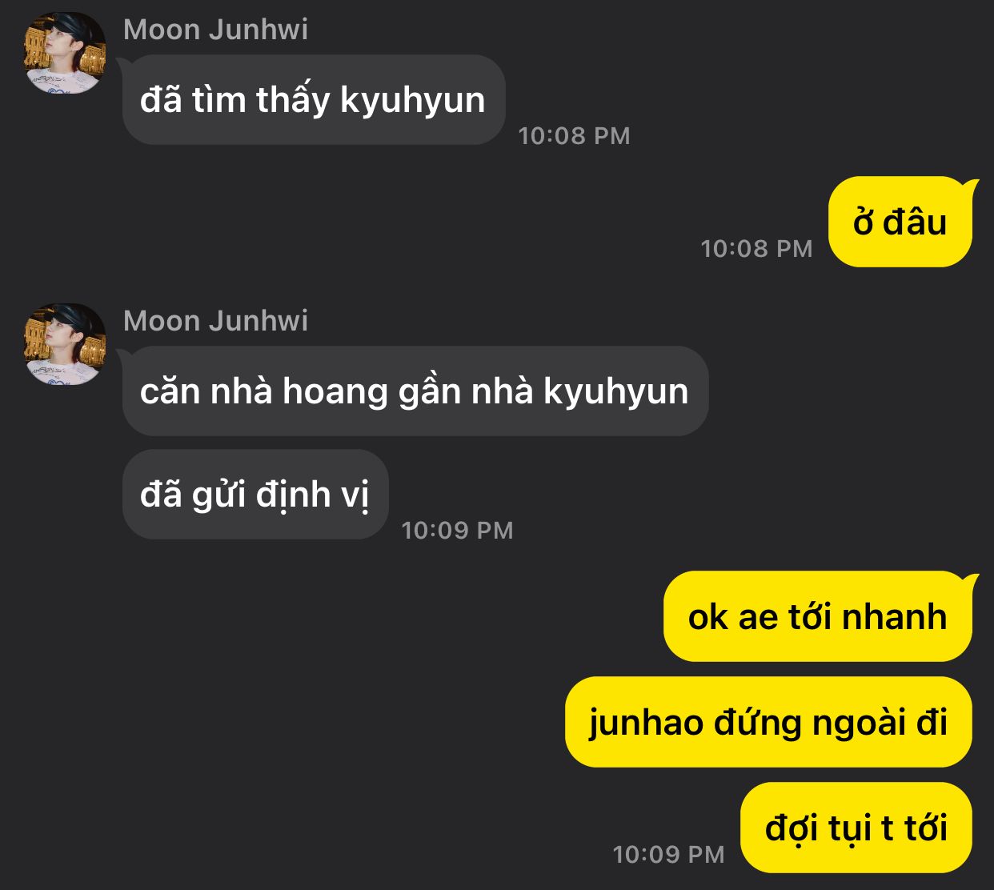Select the 'junhao đứng ngoài đi' bubble
This screenshot has width=994, height=890.
coord(768,722)
